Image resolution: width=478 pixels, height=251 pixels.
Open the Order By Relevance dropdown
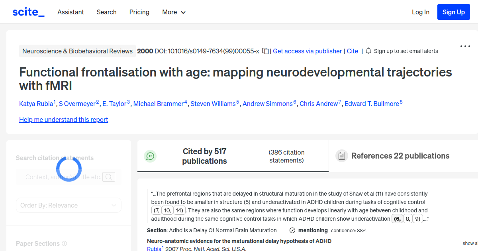coord(69,205)
